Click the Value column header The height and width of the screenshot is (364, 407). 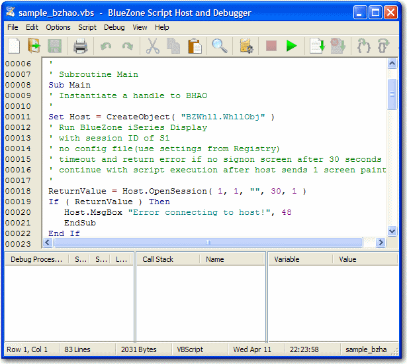click(365, 259)
